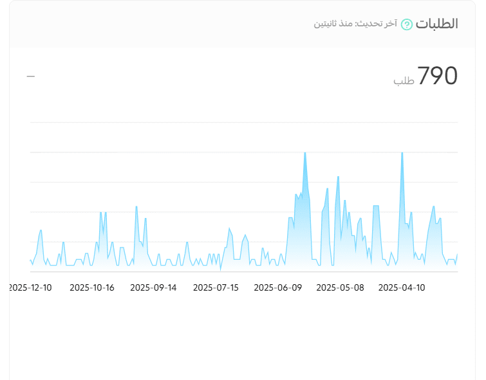
Task: Click the highest chart peak near 2025-06-09
Action: tap(305, 153)
